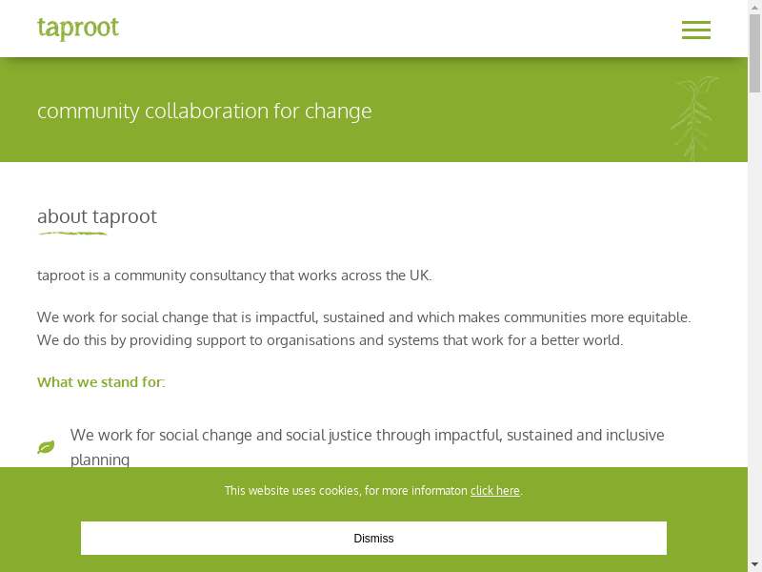Click the 'community collaboration for change' banner title
Viewport: 762px width, 572px height.
coord(205,111)
